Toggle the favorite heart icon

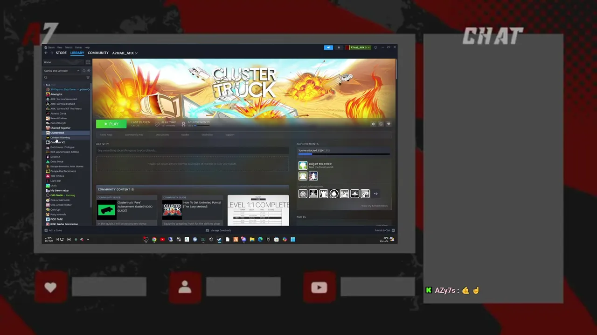389,124
